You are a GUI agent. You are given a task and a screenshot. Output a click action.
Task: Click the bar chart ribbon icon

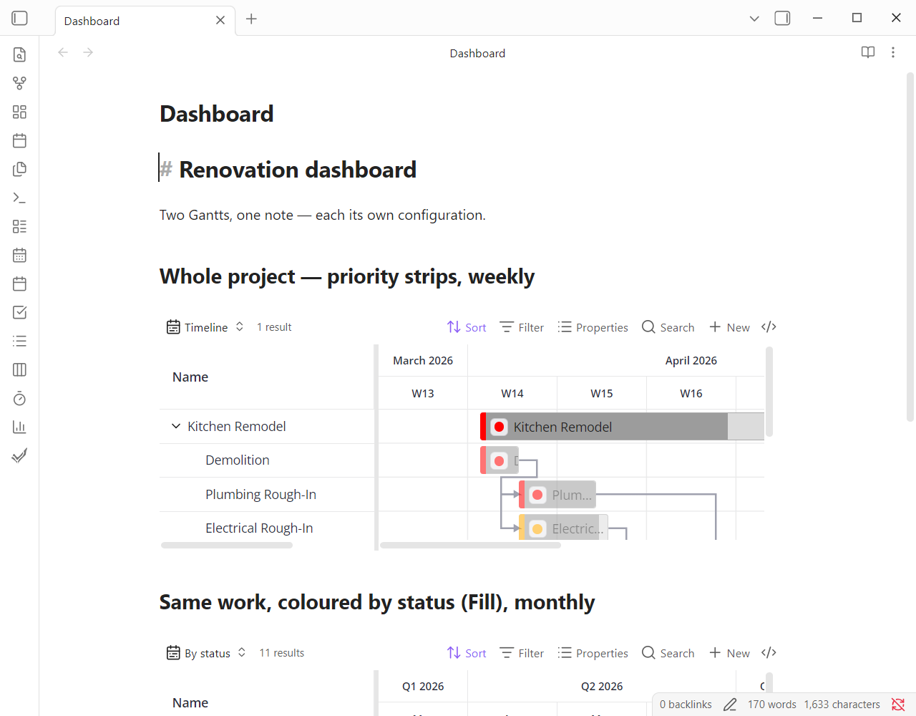coord(20,427)
